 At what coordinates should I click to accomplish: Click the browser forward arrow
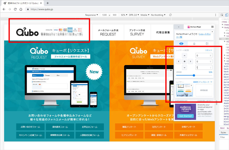10,9
